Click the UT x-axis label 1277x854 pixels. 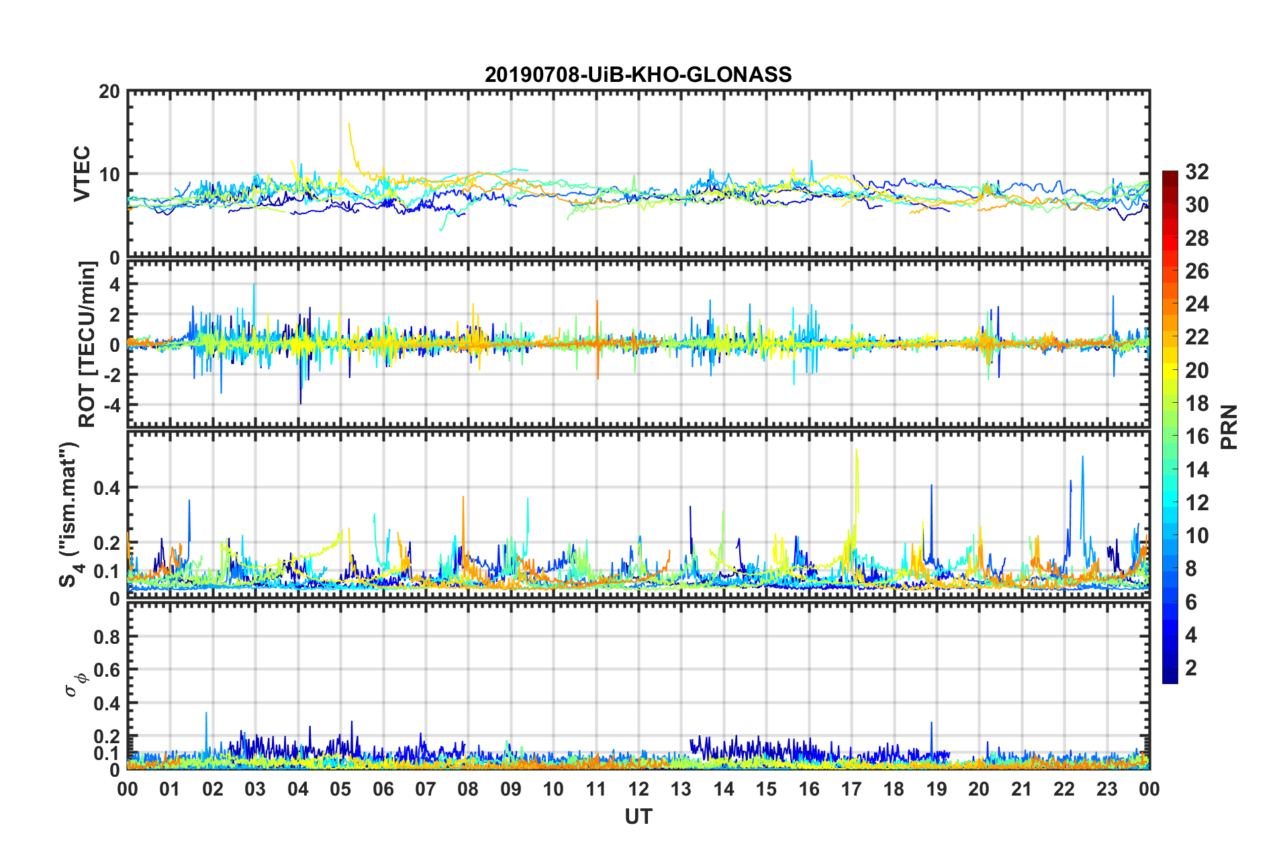[638, 816]
